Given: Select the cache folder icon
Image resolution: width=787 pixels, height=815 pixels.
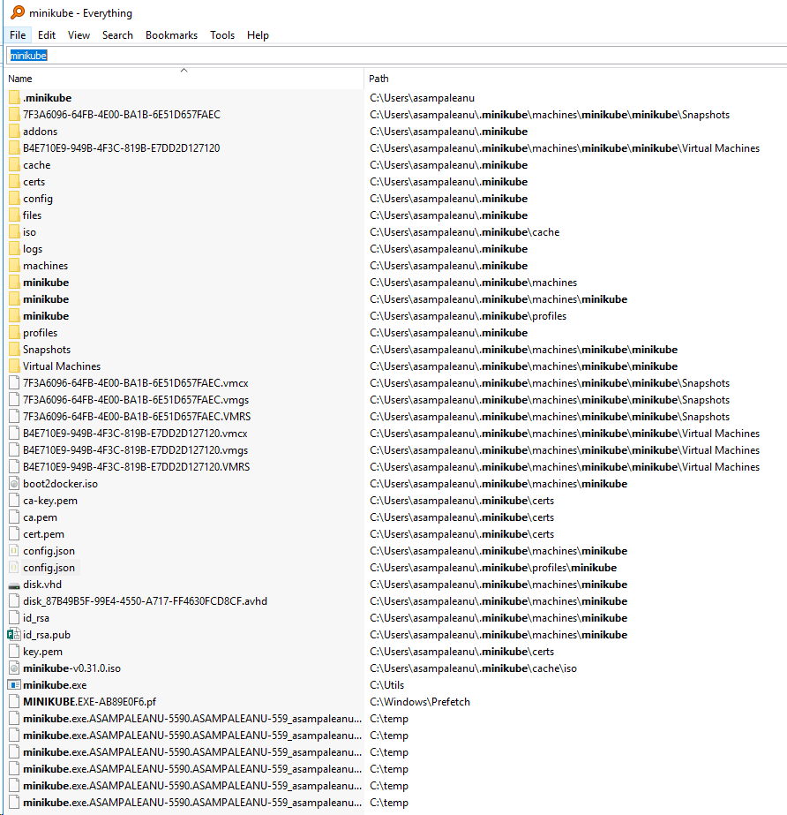Looking at the screenshot, I should tap(14, 165).
